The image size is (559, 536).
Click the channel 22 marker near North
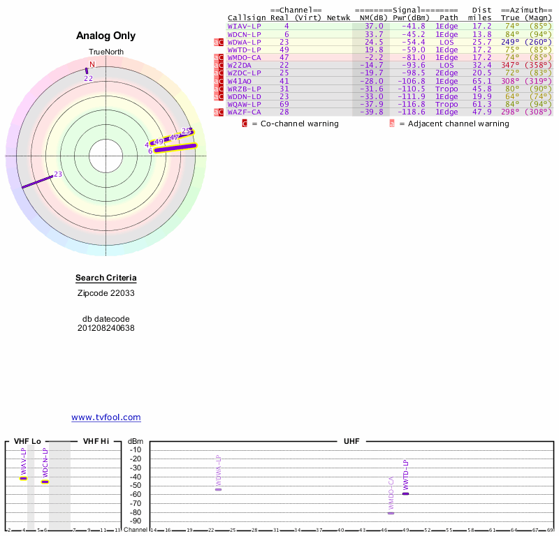tap(87, 70)
